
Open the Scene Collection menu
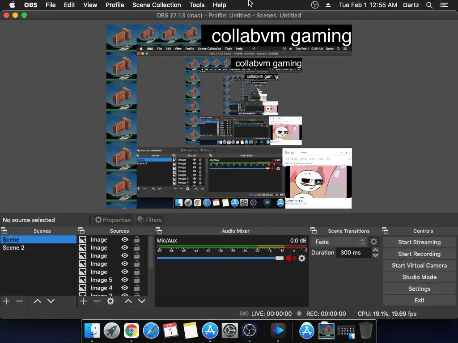click(157, 5)
